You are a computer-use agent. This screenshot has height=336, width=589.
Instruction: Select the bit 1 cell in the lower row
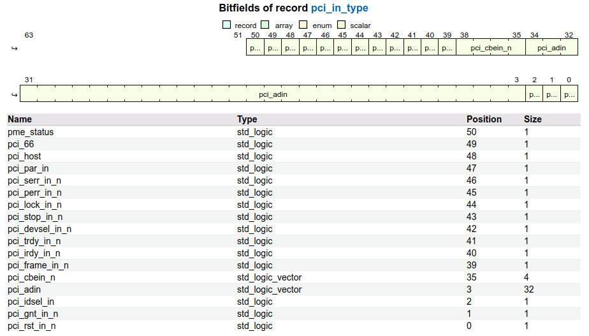point(552,94)
